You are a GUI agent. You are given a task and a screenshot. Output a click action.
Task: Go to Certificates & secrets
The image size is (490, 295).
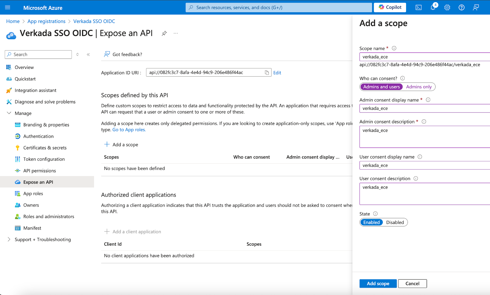pyautogui.click(x=45, y=148)
